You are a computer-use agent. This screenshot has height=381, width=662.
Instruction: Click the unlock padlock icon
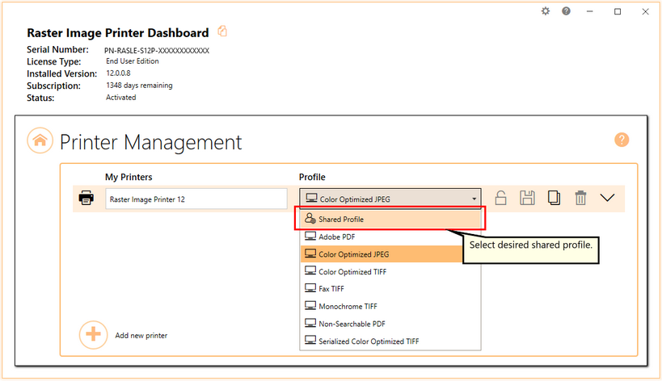tap(500, 198)
